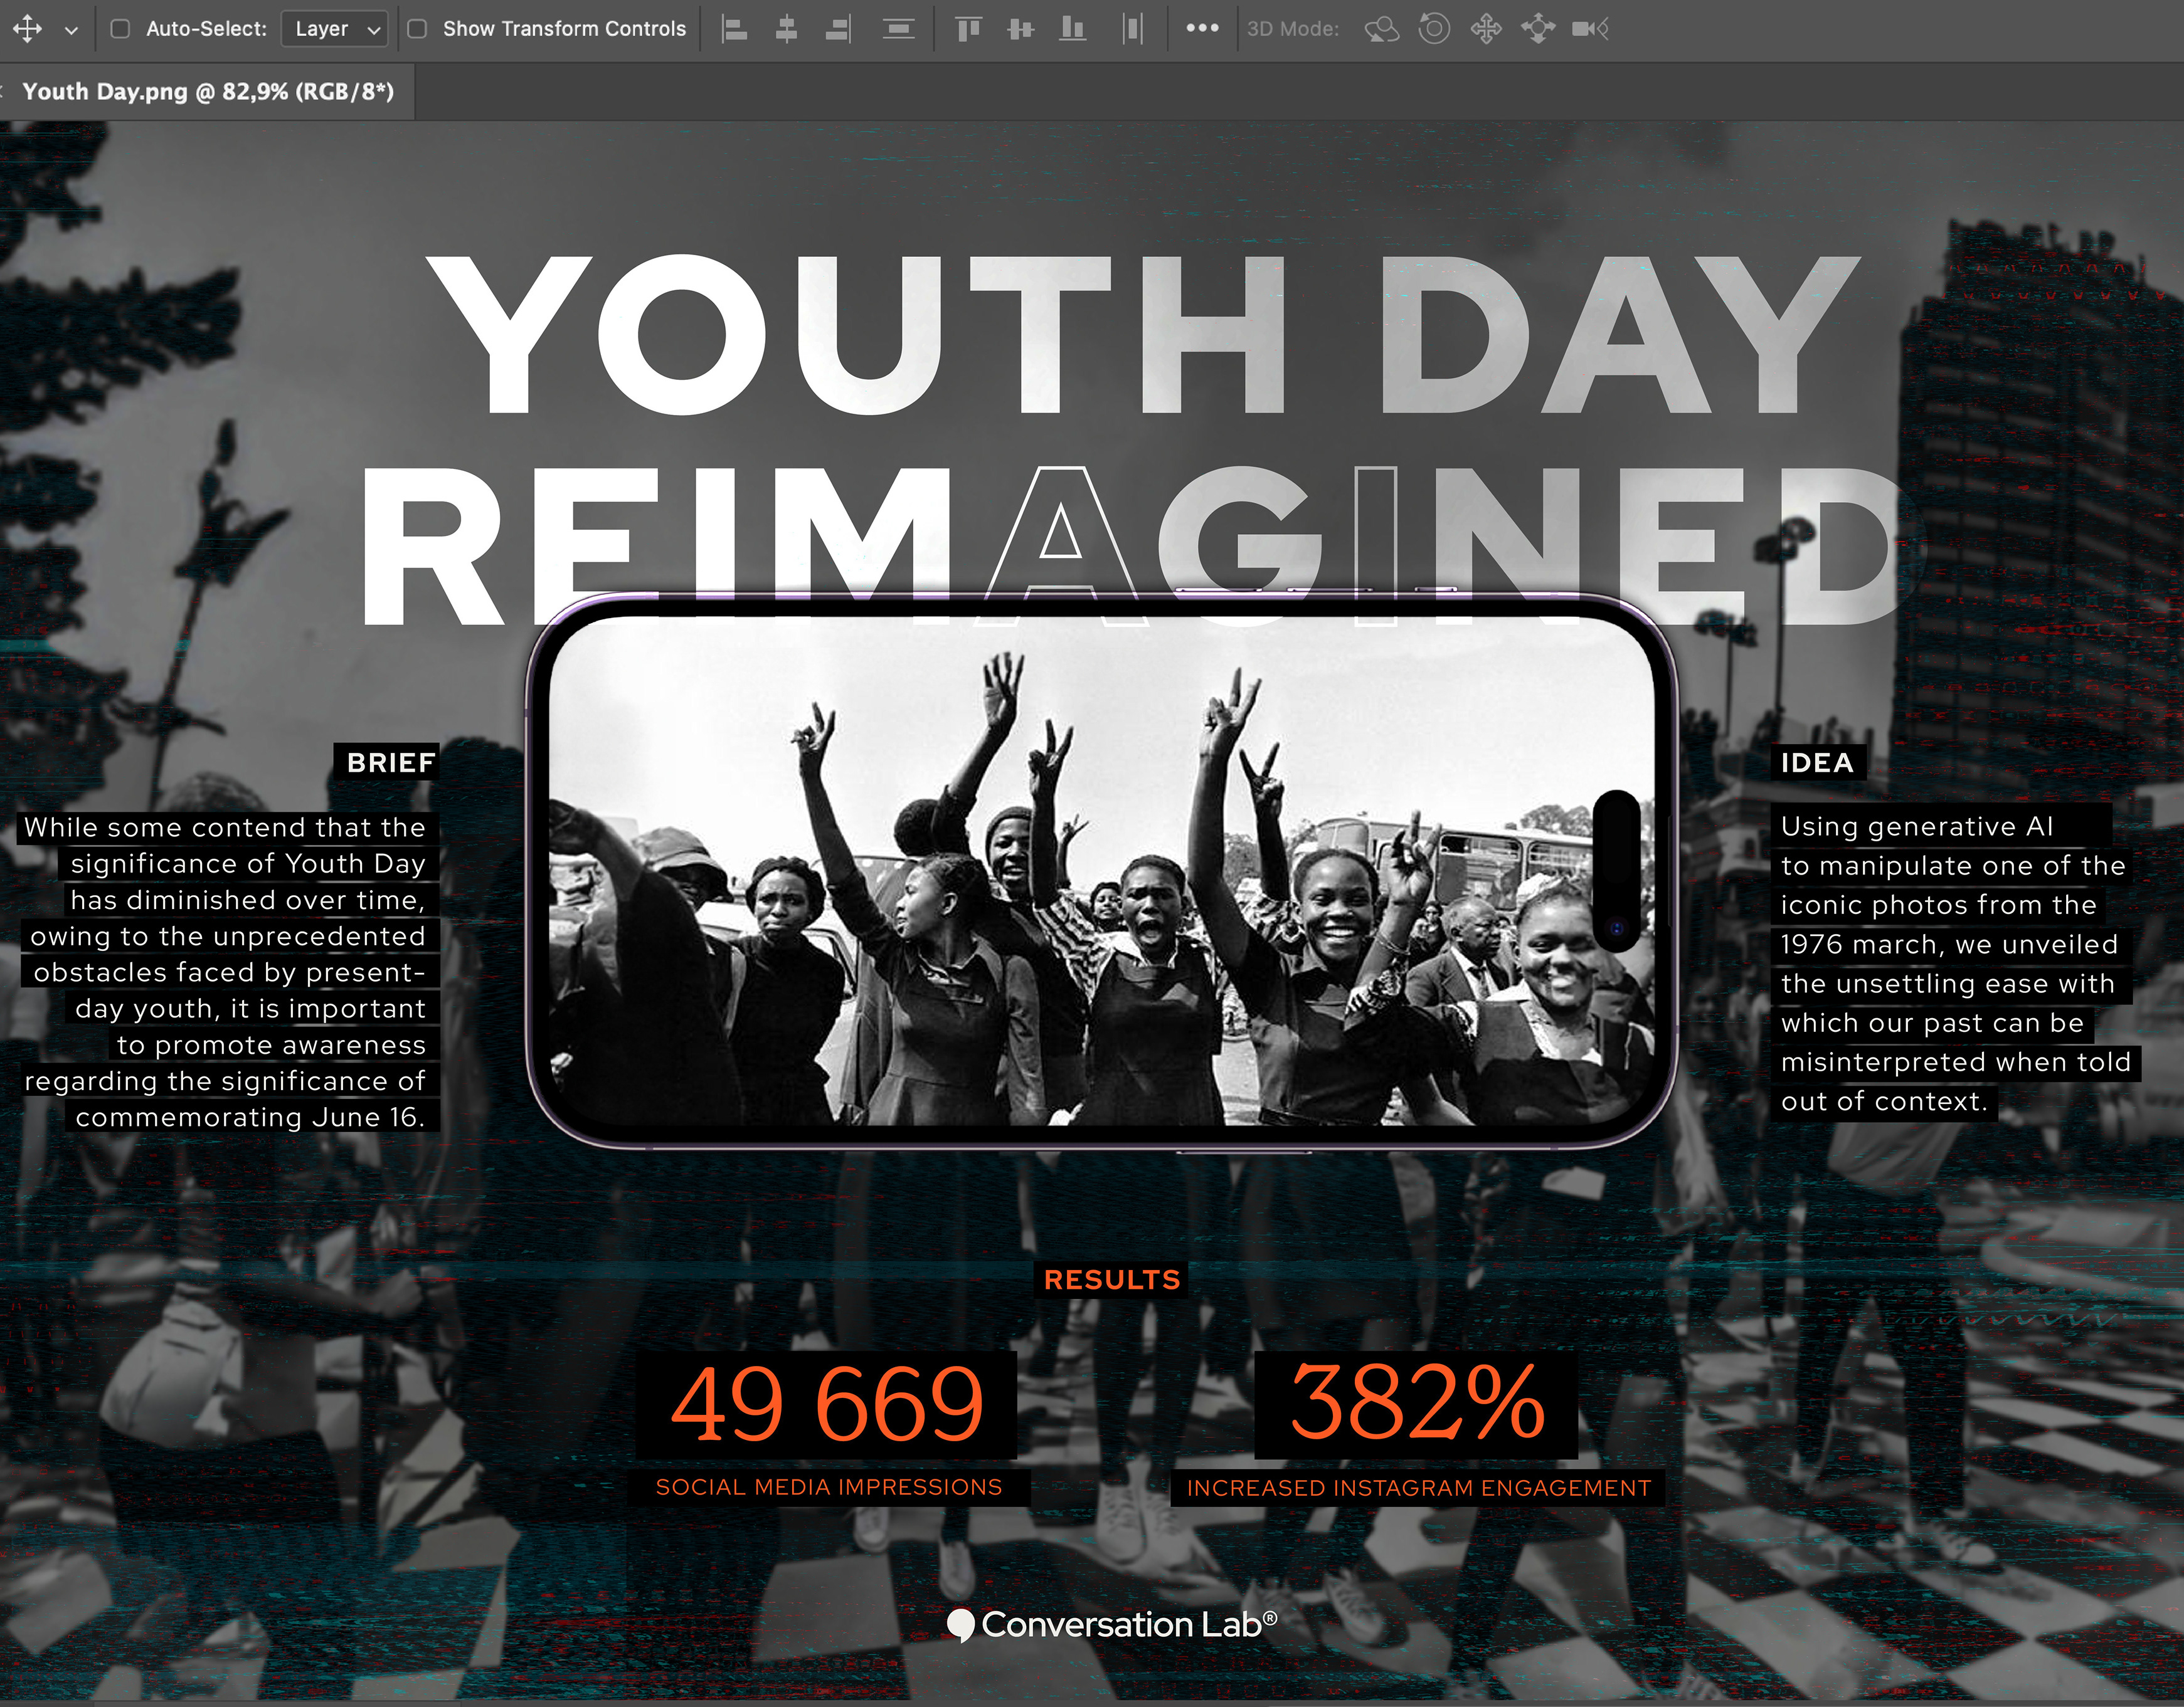Click the BRIEF heading label
Screen dimensions: 2184x1707
coord(390,762)
